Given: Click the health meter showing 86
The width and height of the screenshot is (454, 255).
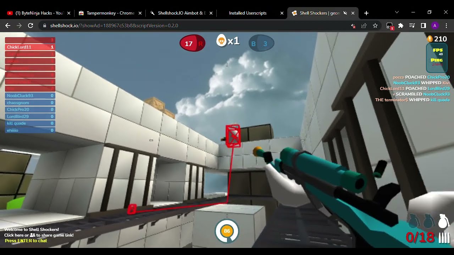Looking at the screenshot, I should pos(227,231).
